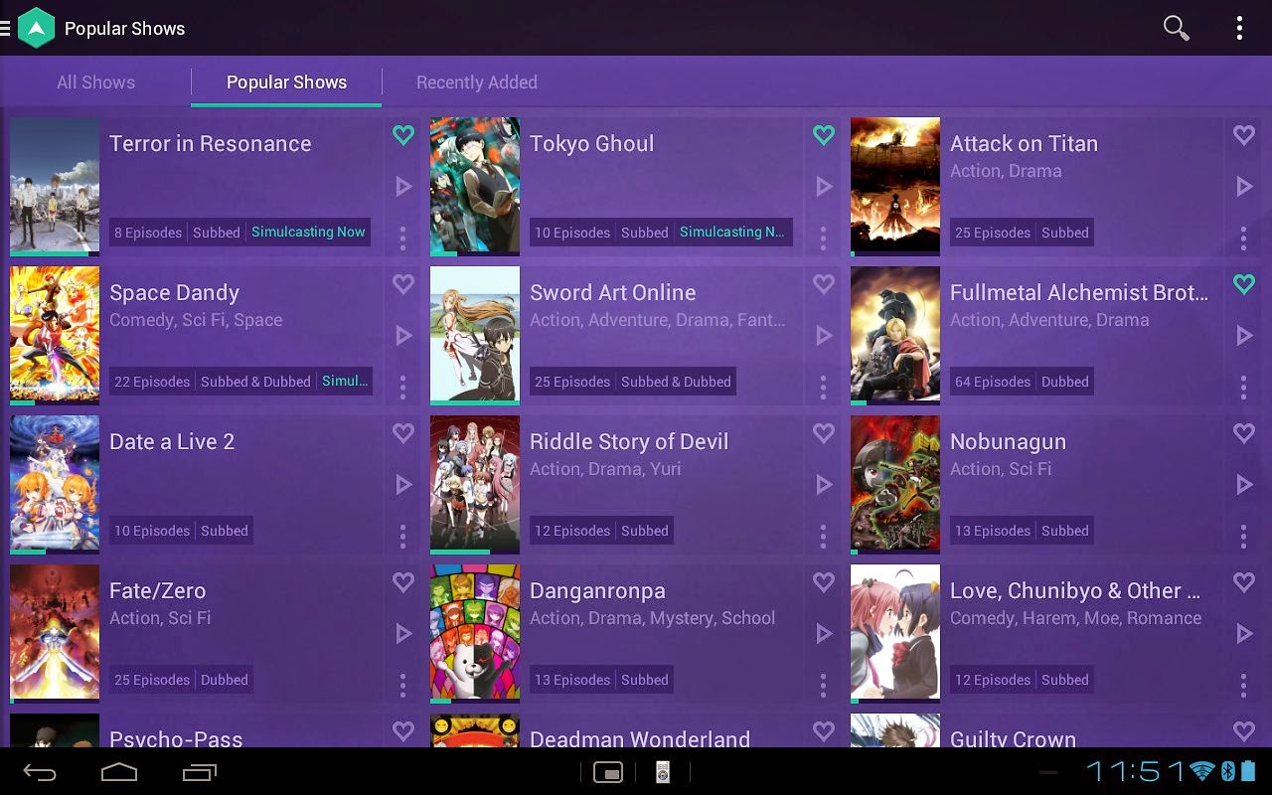Play Date a Live 2
This screenshot has height=795, width=1272.
coord(403,484)
